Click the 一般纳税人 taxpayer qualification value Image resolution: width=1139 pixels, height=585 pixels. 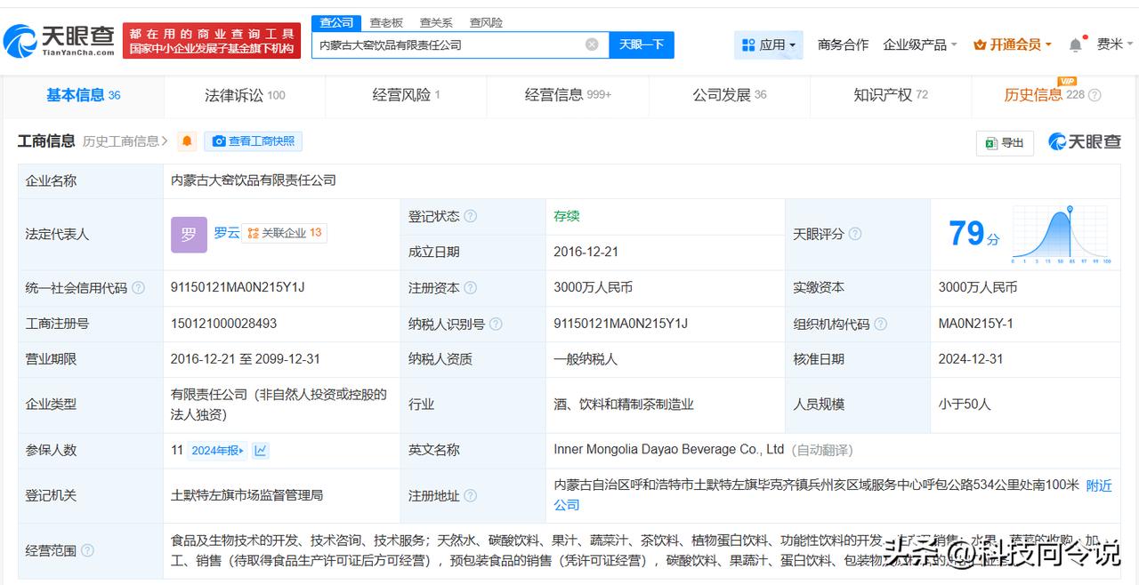coord(586,359)
